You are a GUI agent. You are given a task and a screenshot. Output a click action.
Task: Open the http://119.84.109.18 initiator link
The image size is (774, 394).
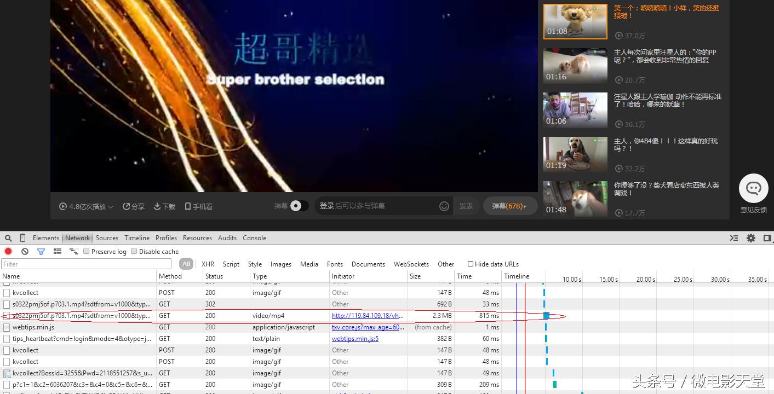[368, 316]
